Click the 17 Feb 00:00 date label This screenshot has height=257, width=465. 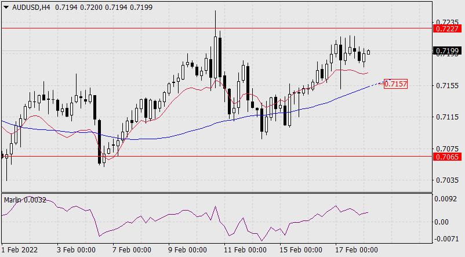tap(357, 250)
